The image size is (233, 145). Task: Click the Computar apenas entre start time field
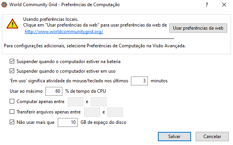(x=75, y=102)
